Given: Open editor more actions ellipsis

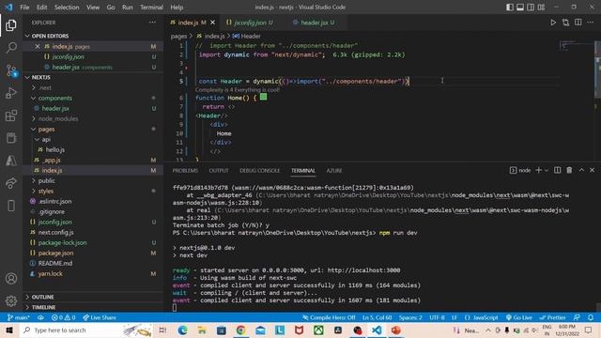Looking at the screenshot, I should pyautogui.click(x=591, y=23).
